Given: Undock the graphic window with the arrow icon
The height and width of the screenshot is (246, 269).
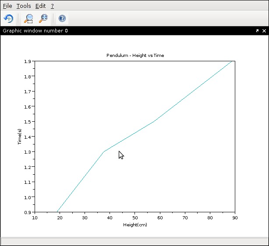Looking at the screenshot, I should tap(257, 31).
